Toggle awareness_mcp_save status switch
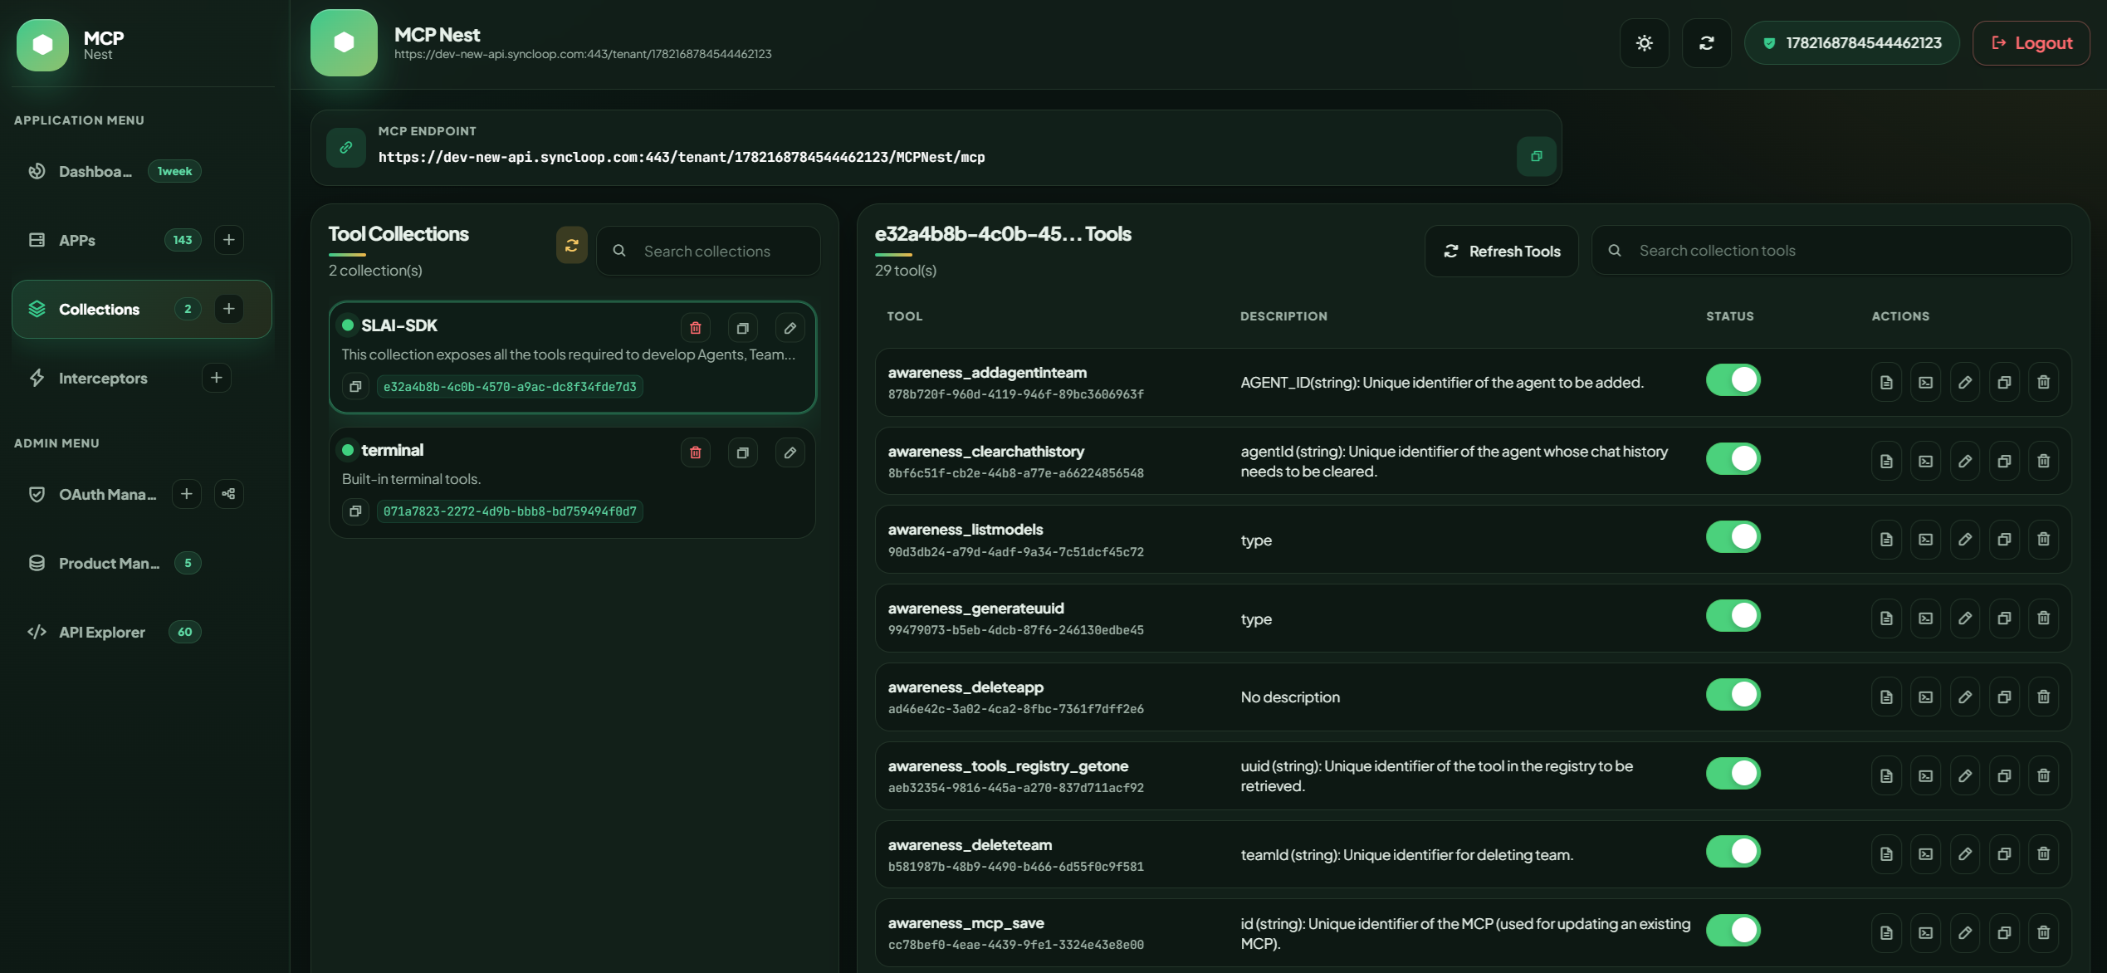The height and width of the screenshot is (973, 2107). tap(1733, 931)
